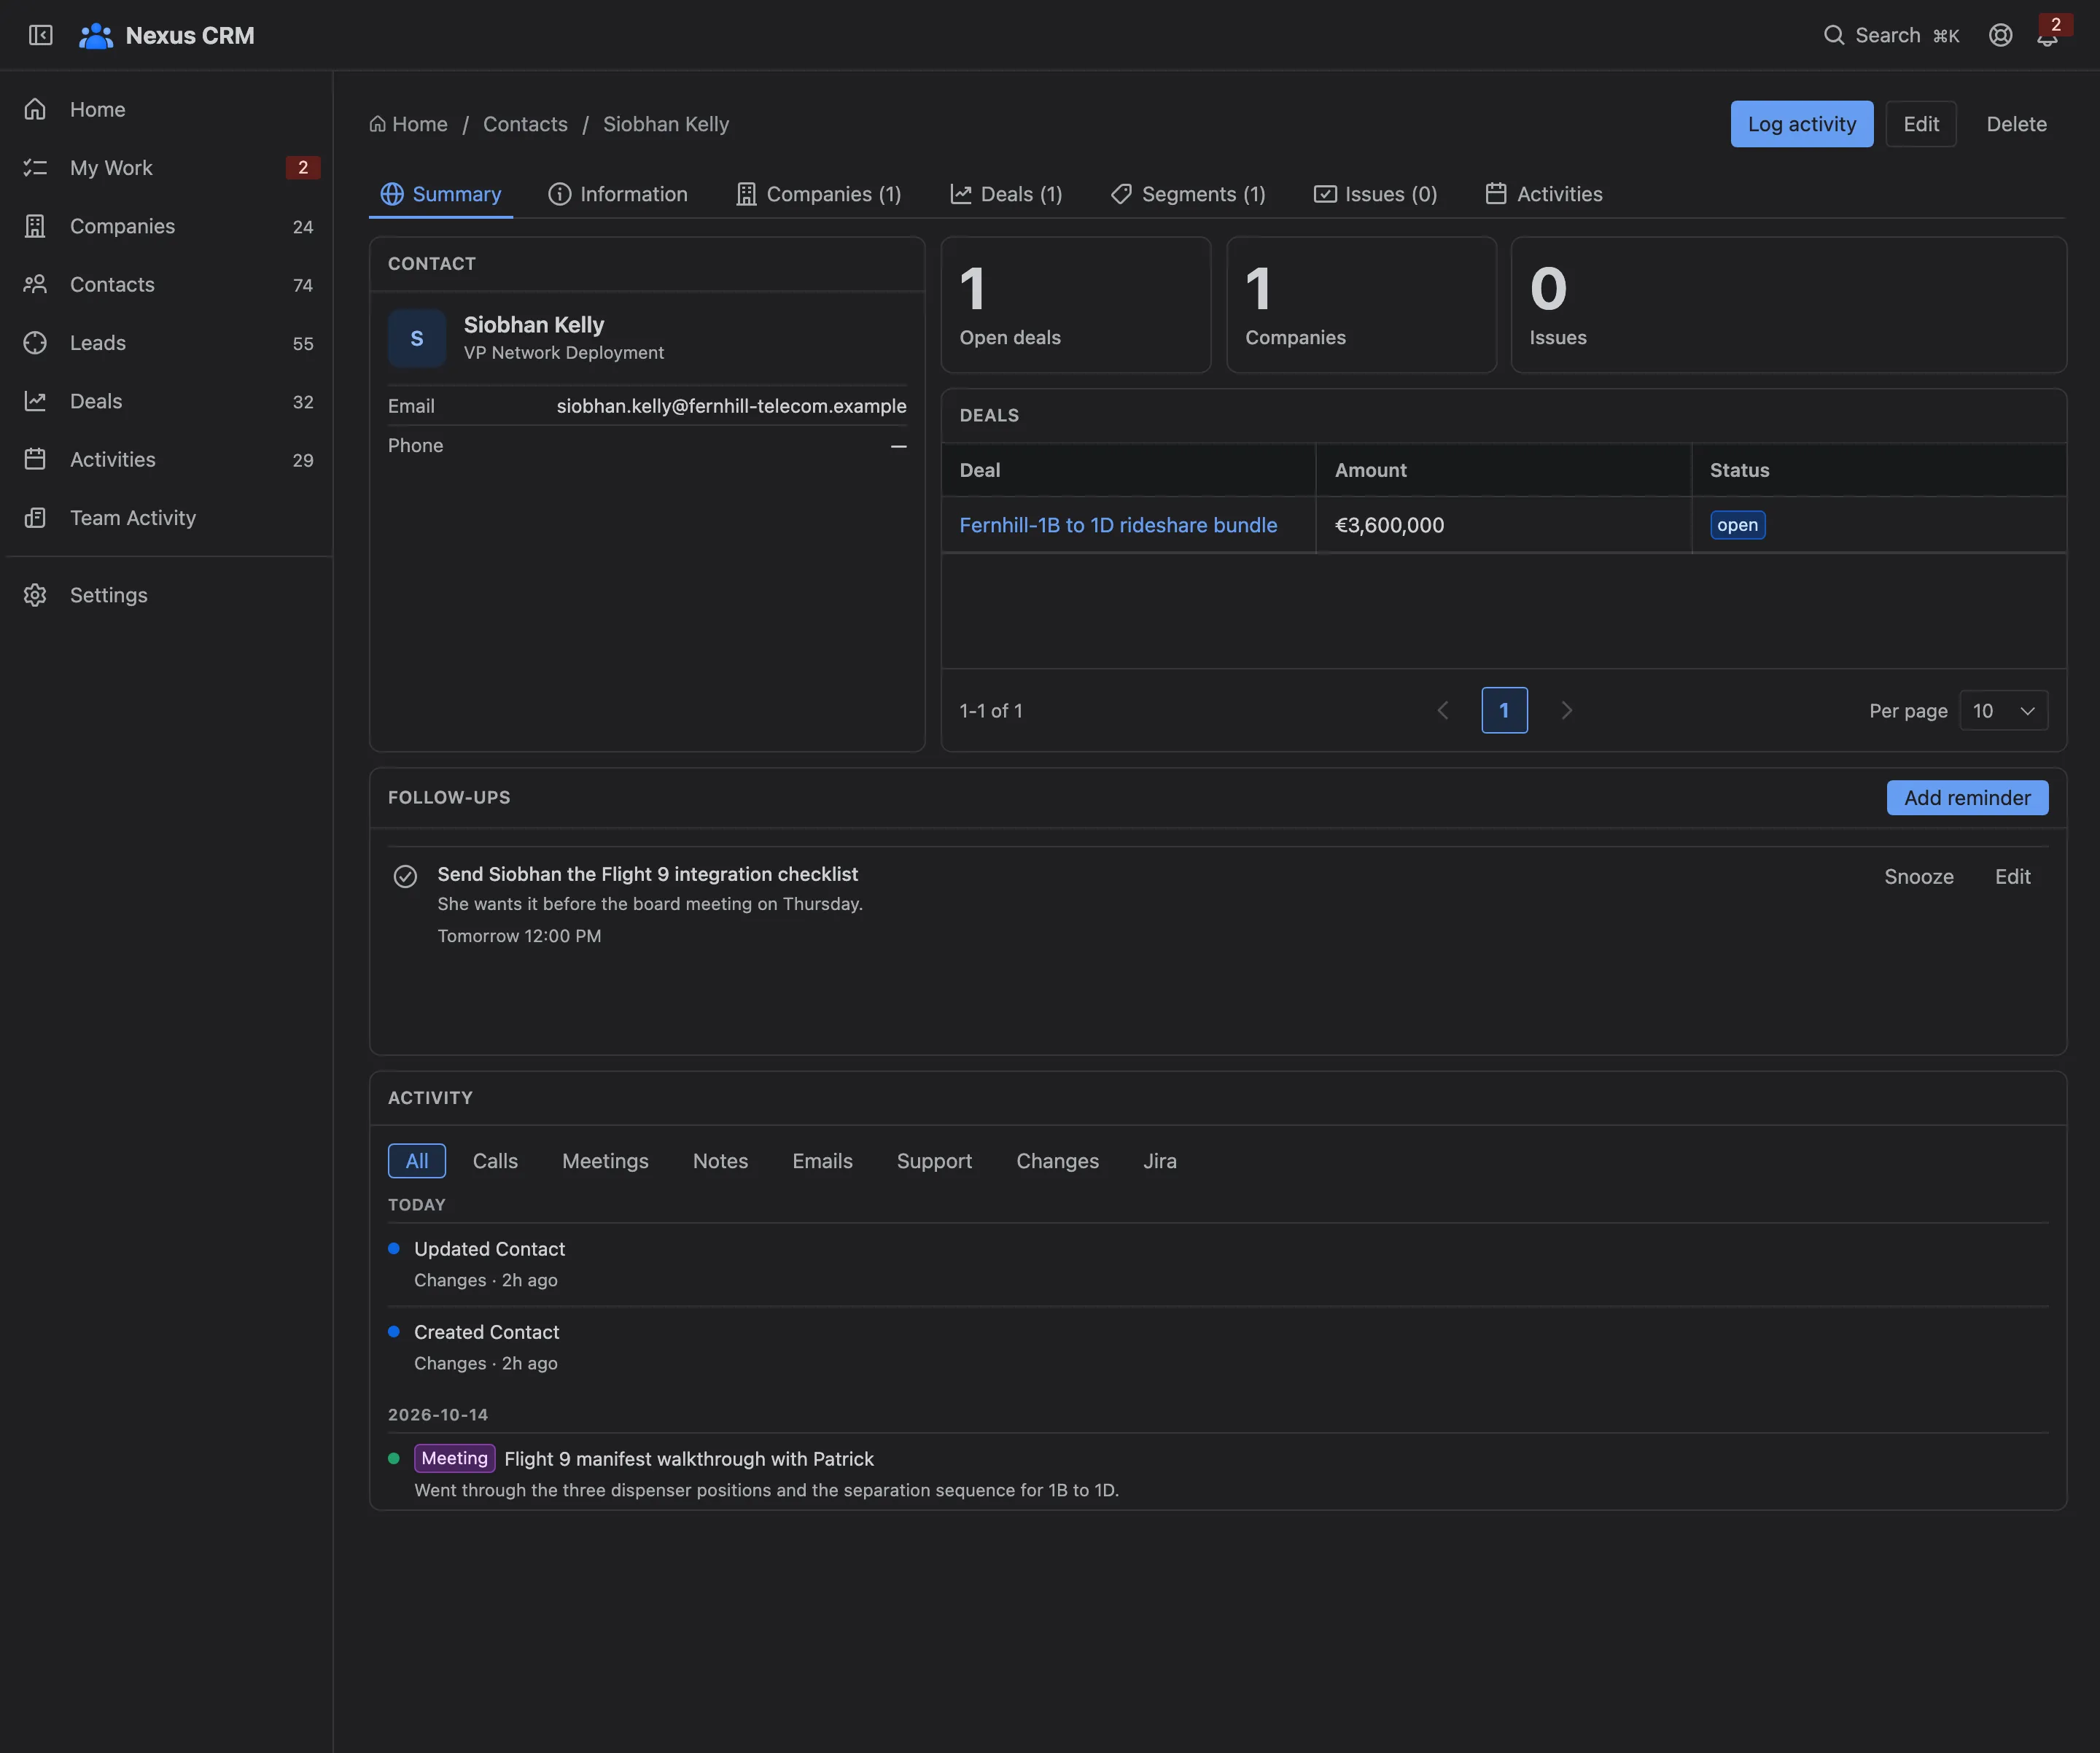Click the search magnifier icon
Image resolution: width=2100 pixels, height=1753 pixels.
pyautogui.click(x=1833, y=35)
